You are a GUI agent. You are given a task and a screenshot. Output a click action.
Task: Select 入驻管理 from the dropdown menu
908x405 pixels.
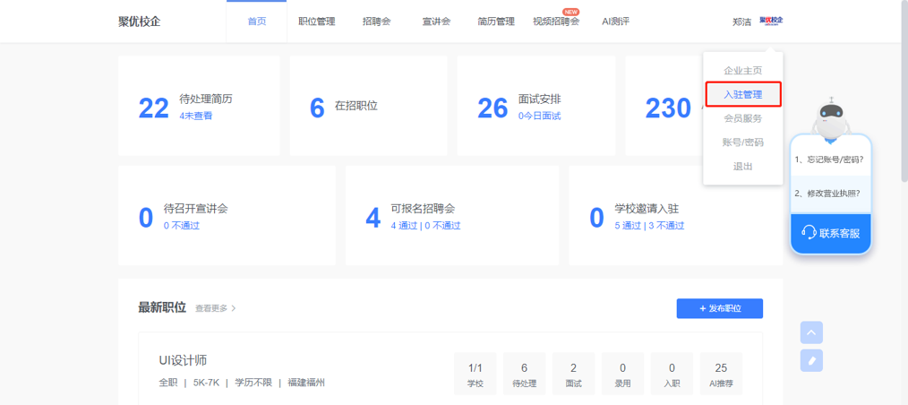[742, 94]
